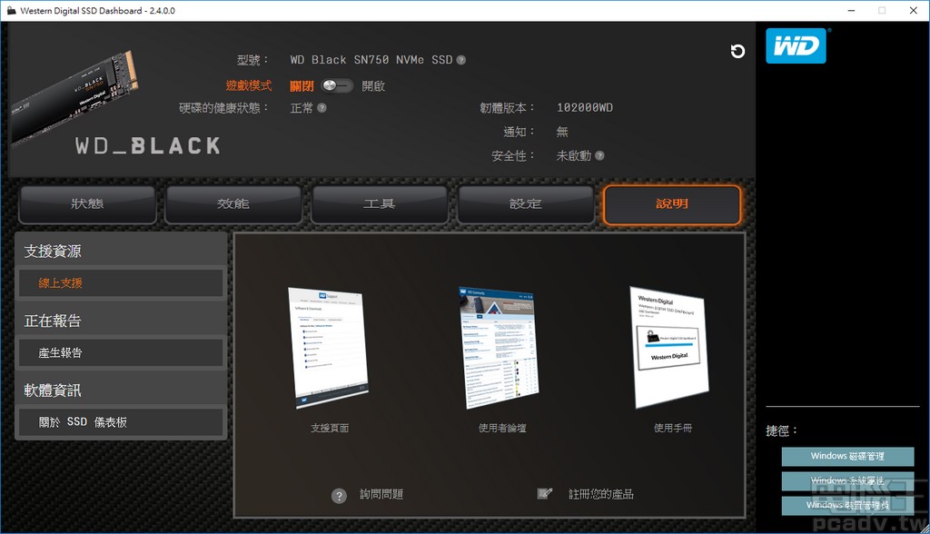Close the SSD Dashboard window
Screen dimensions: 930x534
pos(914,11)
